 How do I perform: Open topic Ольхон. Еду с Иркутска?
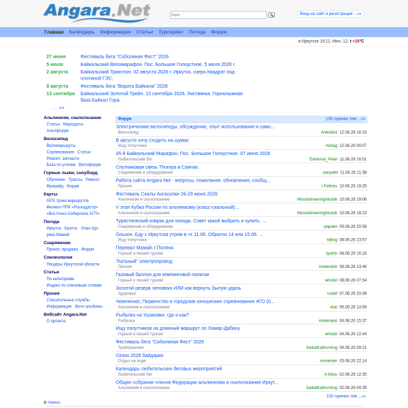click(x=189, y=234)
